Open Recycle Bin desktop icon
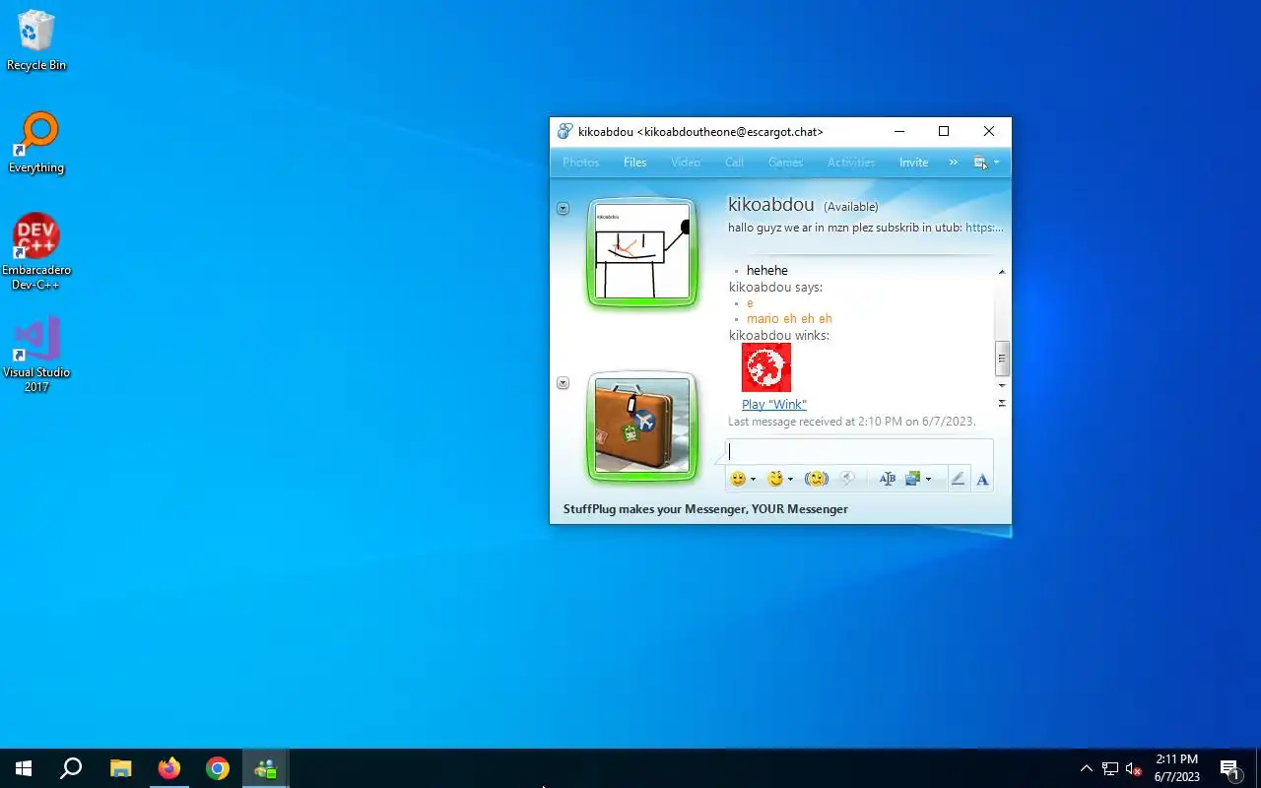Screen dimensions: 1261x788 point(36,41)
